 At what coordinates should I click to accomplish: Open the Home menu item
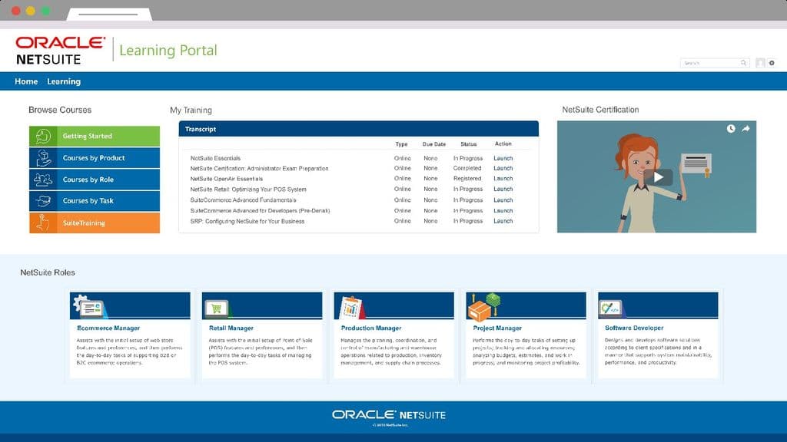click(x=26, y=81)
